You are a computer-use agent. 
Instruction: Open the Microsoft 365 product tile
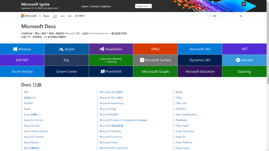click(x=200, y=49)
